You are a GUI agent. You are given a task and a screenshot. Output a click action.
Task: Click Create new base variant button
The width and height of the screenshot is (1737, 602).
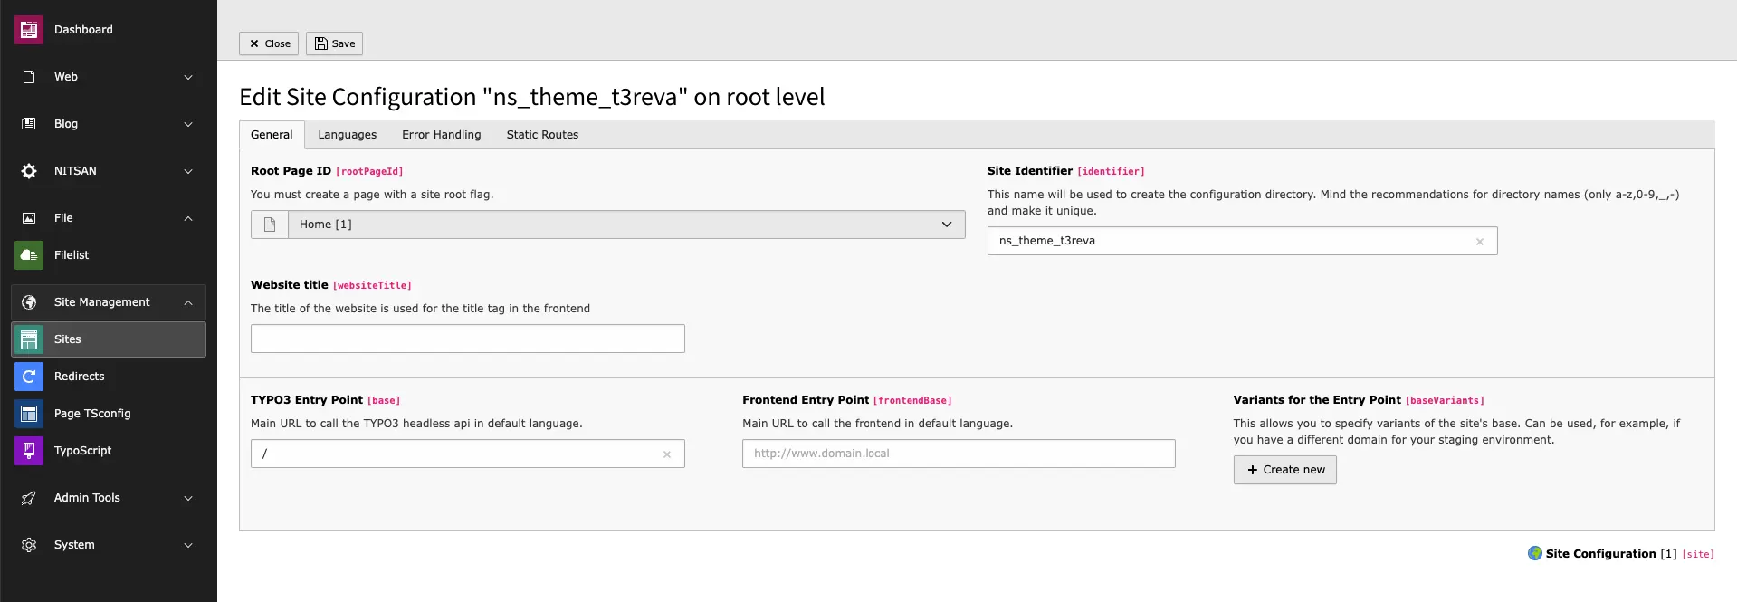pos(1284,470)
